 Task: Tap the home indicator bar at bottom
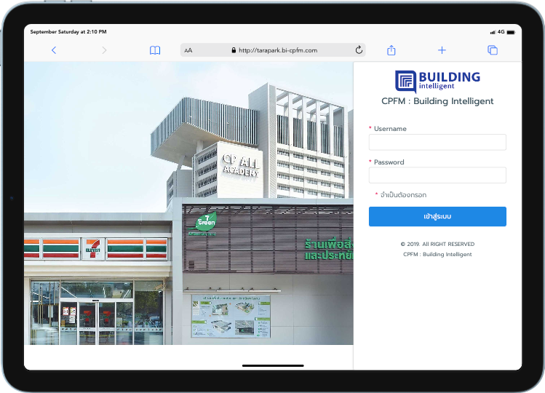click(272, 365)
